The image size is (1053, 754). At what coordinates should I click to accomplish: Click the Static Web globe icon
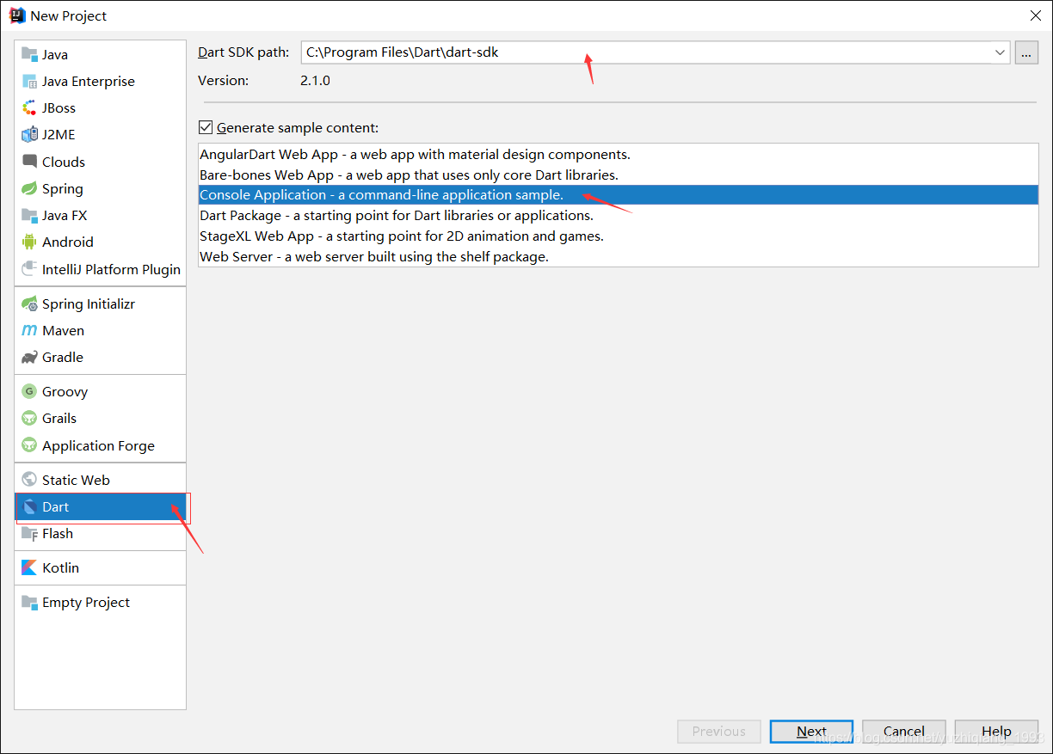click(29, 480)
